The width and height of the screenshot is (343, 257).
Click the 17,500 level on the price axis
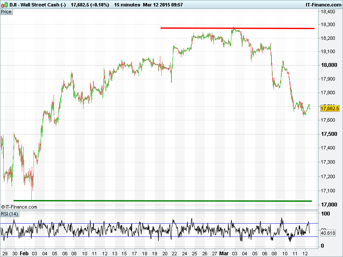coord(328,134)
